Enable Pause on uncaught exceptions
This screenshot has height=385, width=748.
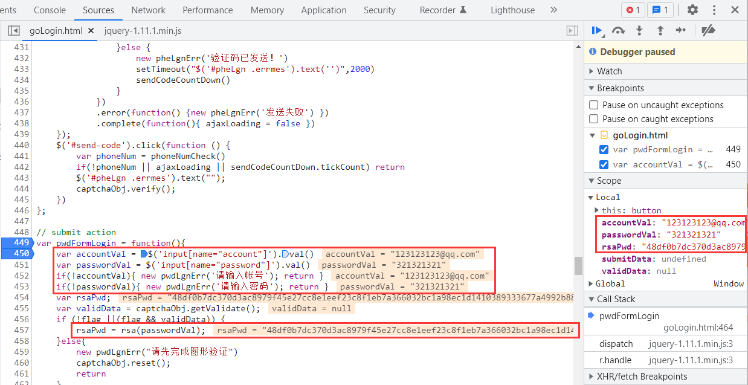pyautogui.click(x=594, y=105)
